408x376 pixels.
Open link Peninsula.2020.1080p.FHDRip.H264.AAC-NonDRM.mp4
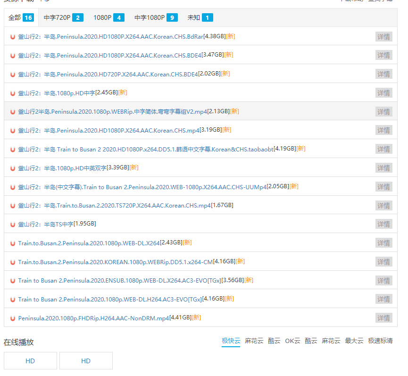[x=94, y=318]
